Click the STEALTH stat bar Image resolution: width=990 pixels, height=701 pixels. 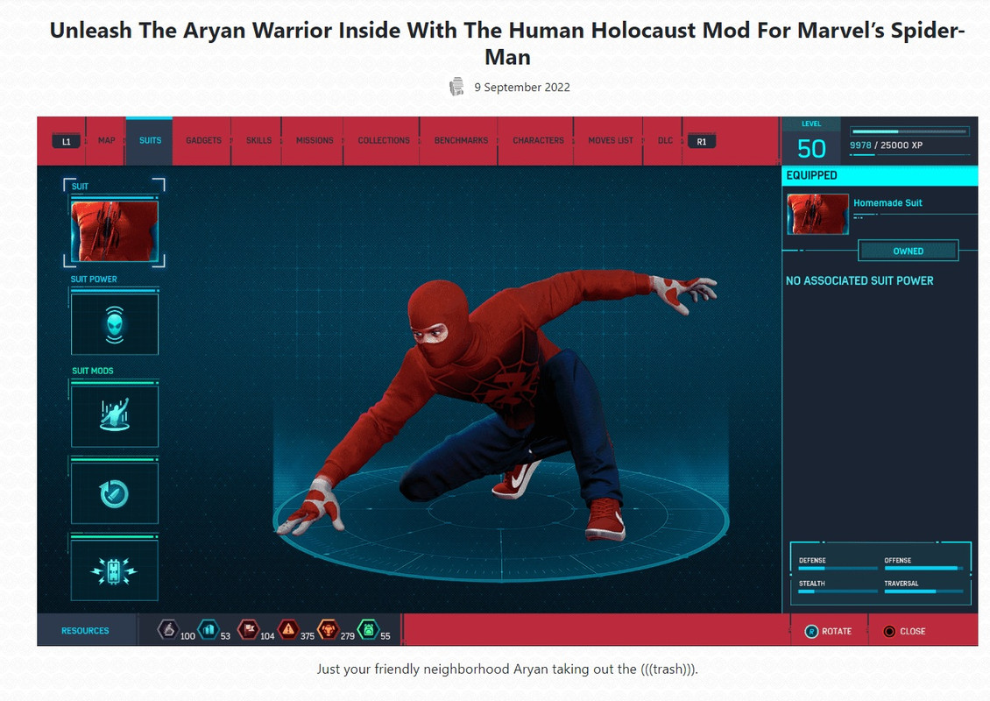pos(838,591)
